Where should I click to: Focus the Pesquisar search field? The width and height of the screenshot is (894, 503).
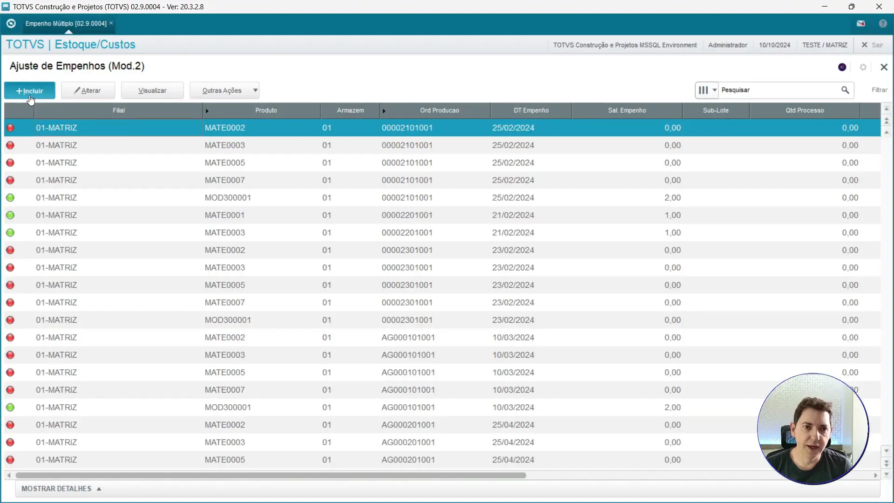[779, 90]
